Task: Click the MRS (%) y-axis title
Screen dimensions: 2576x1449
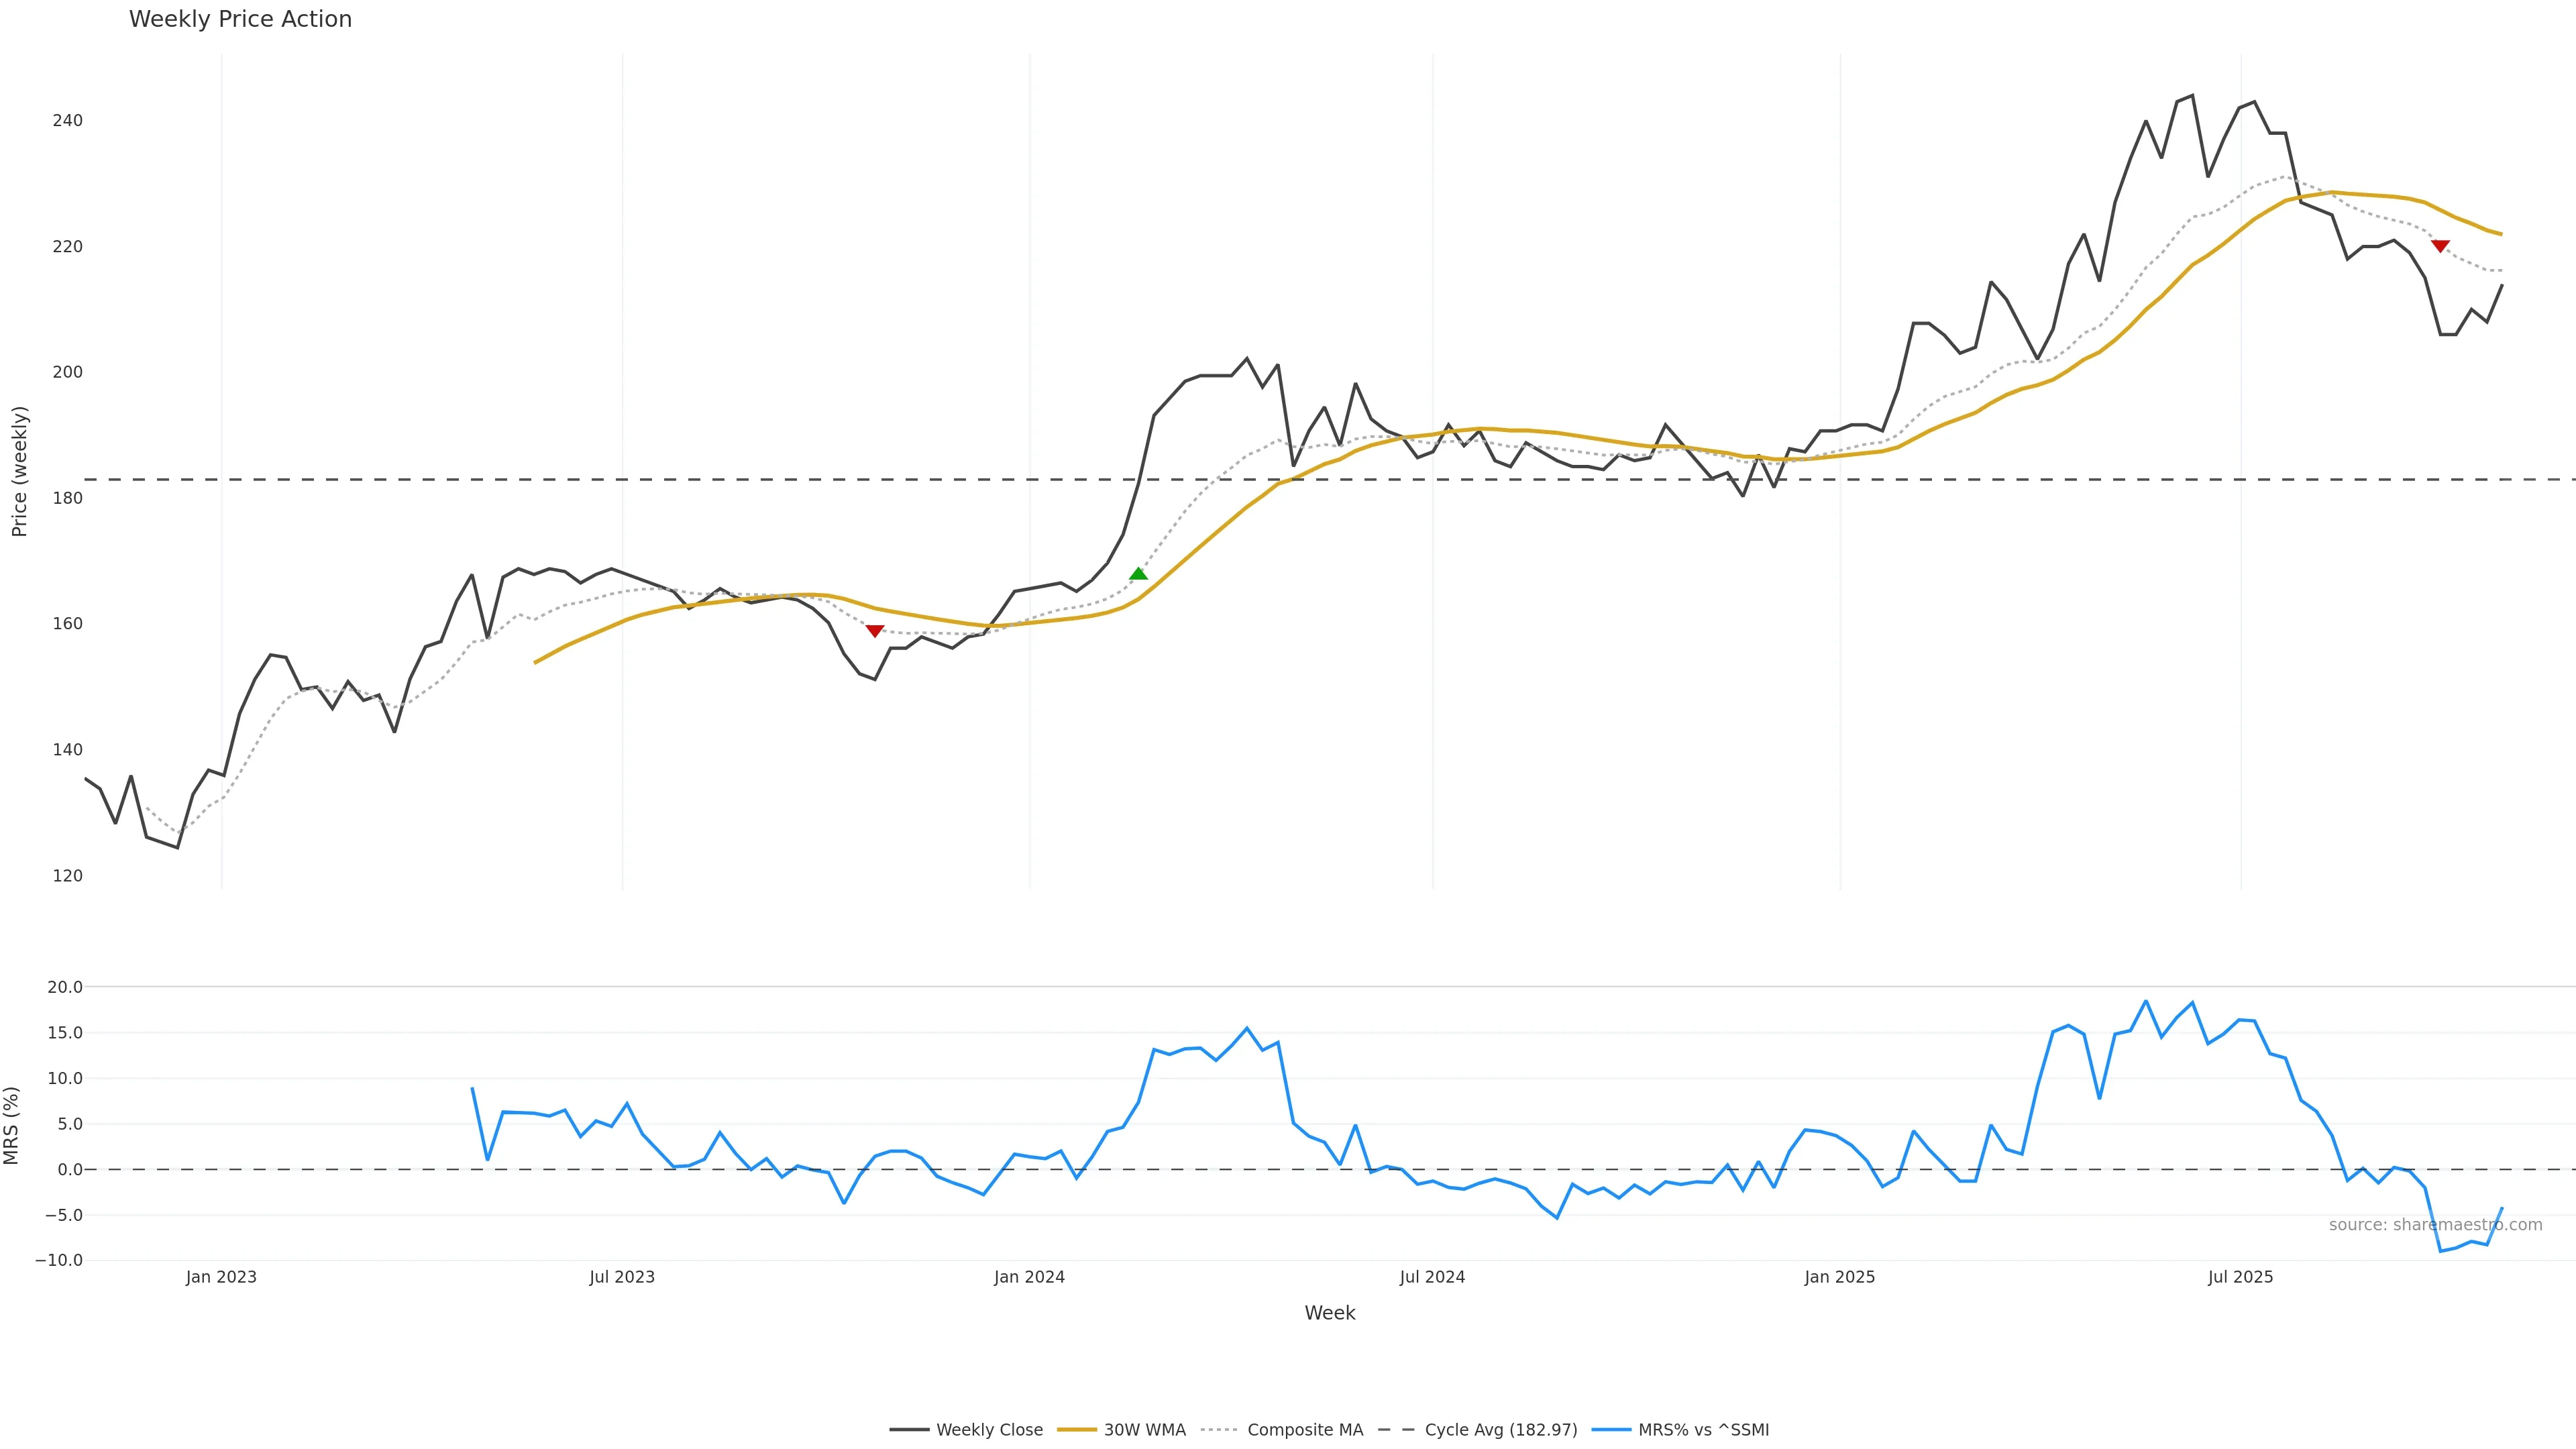Action: coord(12,1125)
